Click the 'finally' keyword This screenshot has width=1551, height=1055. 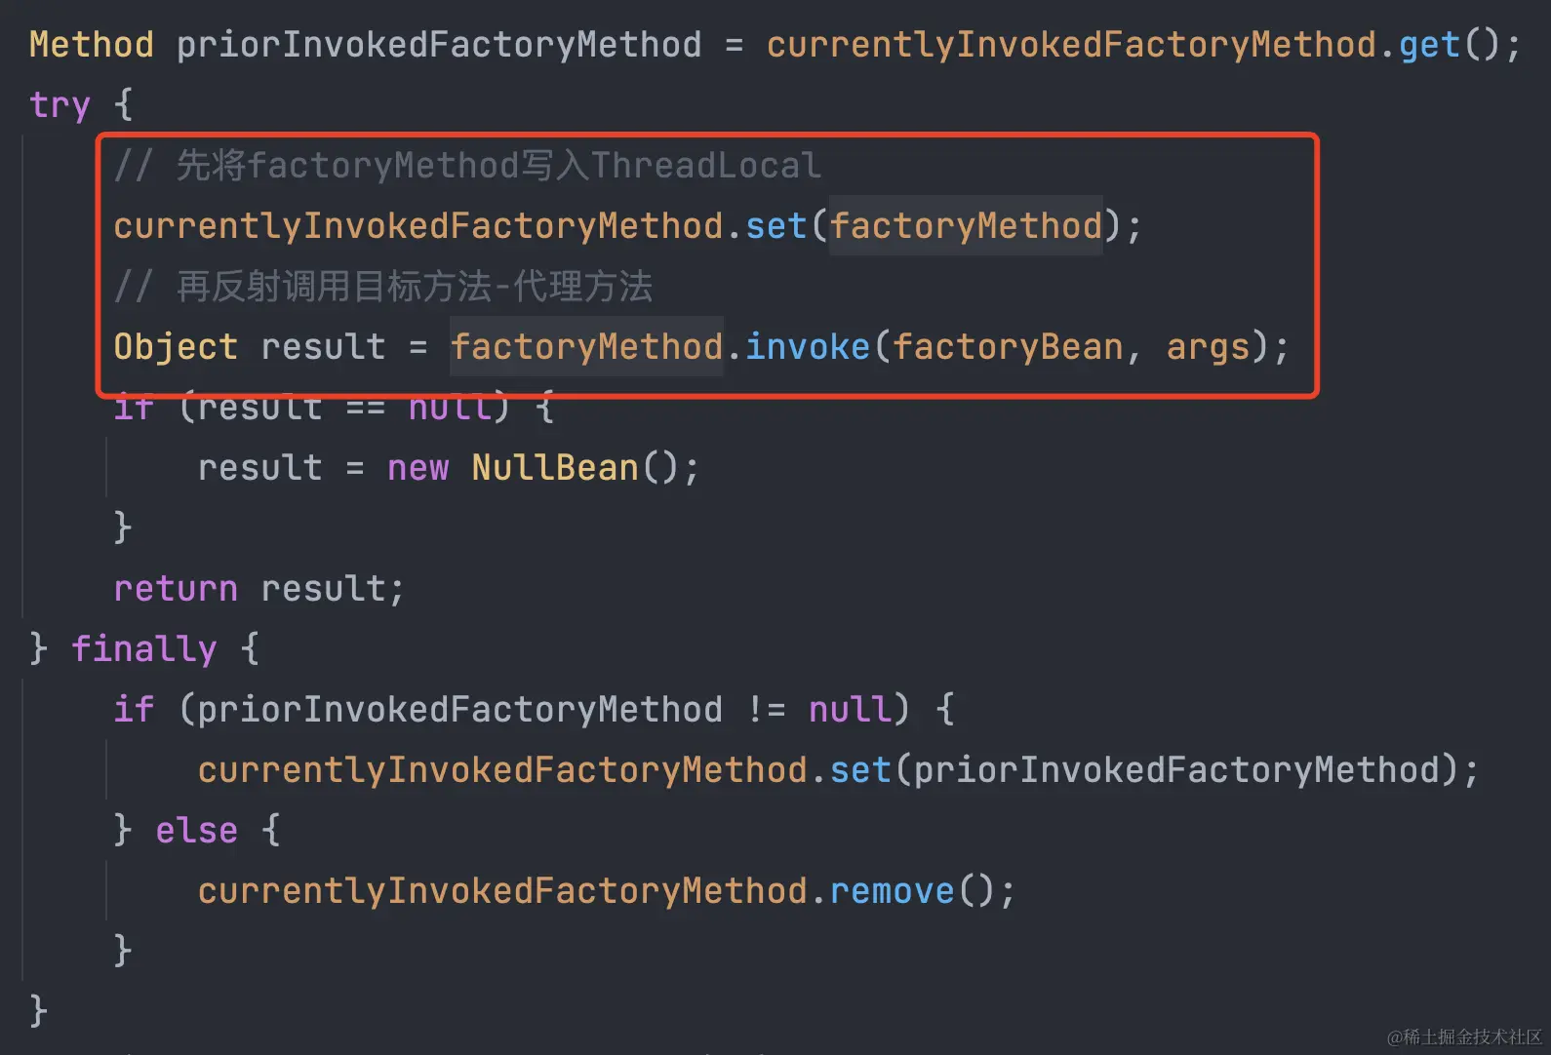[144, 649]
